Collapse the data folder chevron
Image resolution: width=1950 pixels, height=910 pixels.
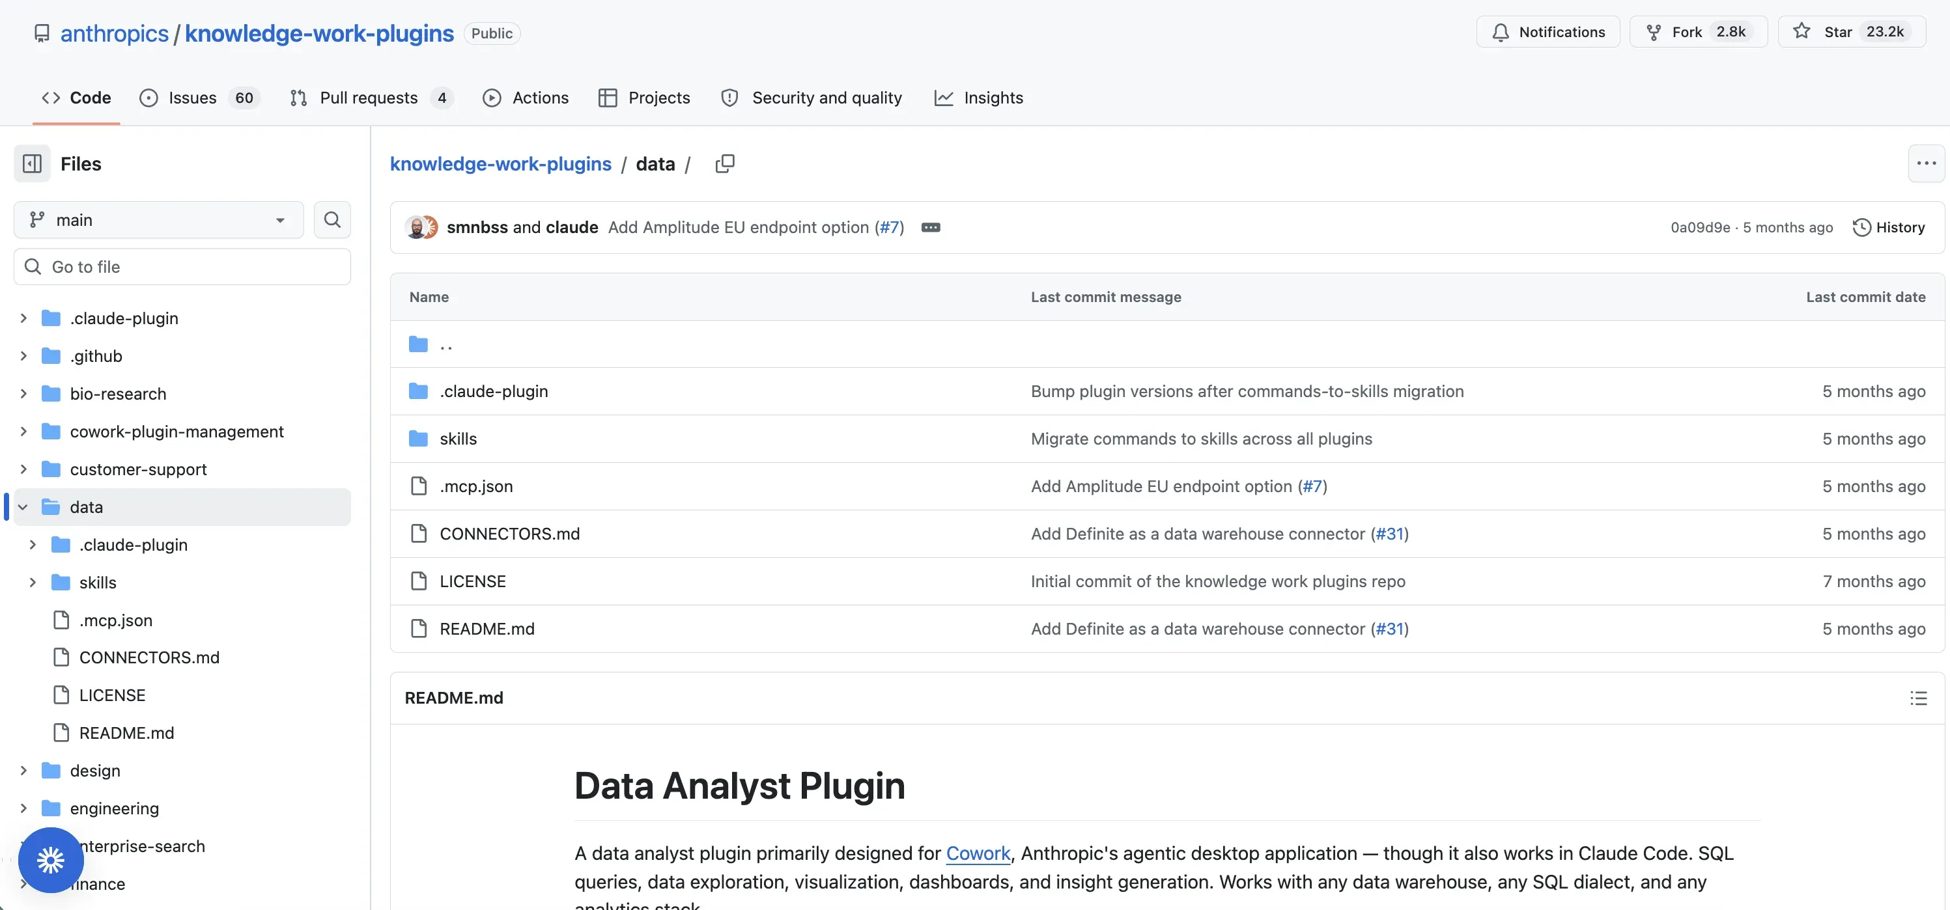coord(23,507)
